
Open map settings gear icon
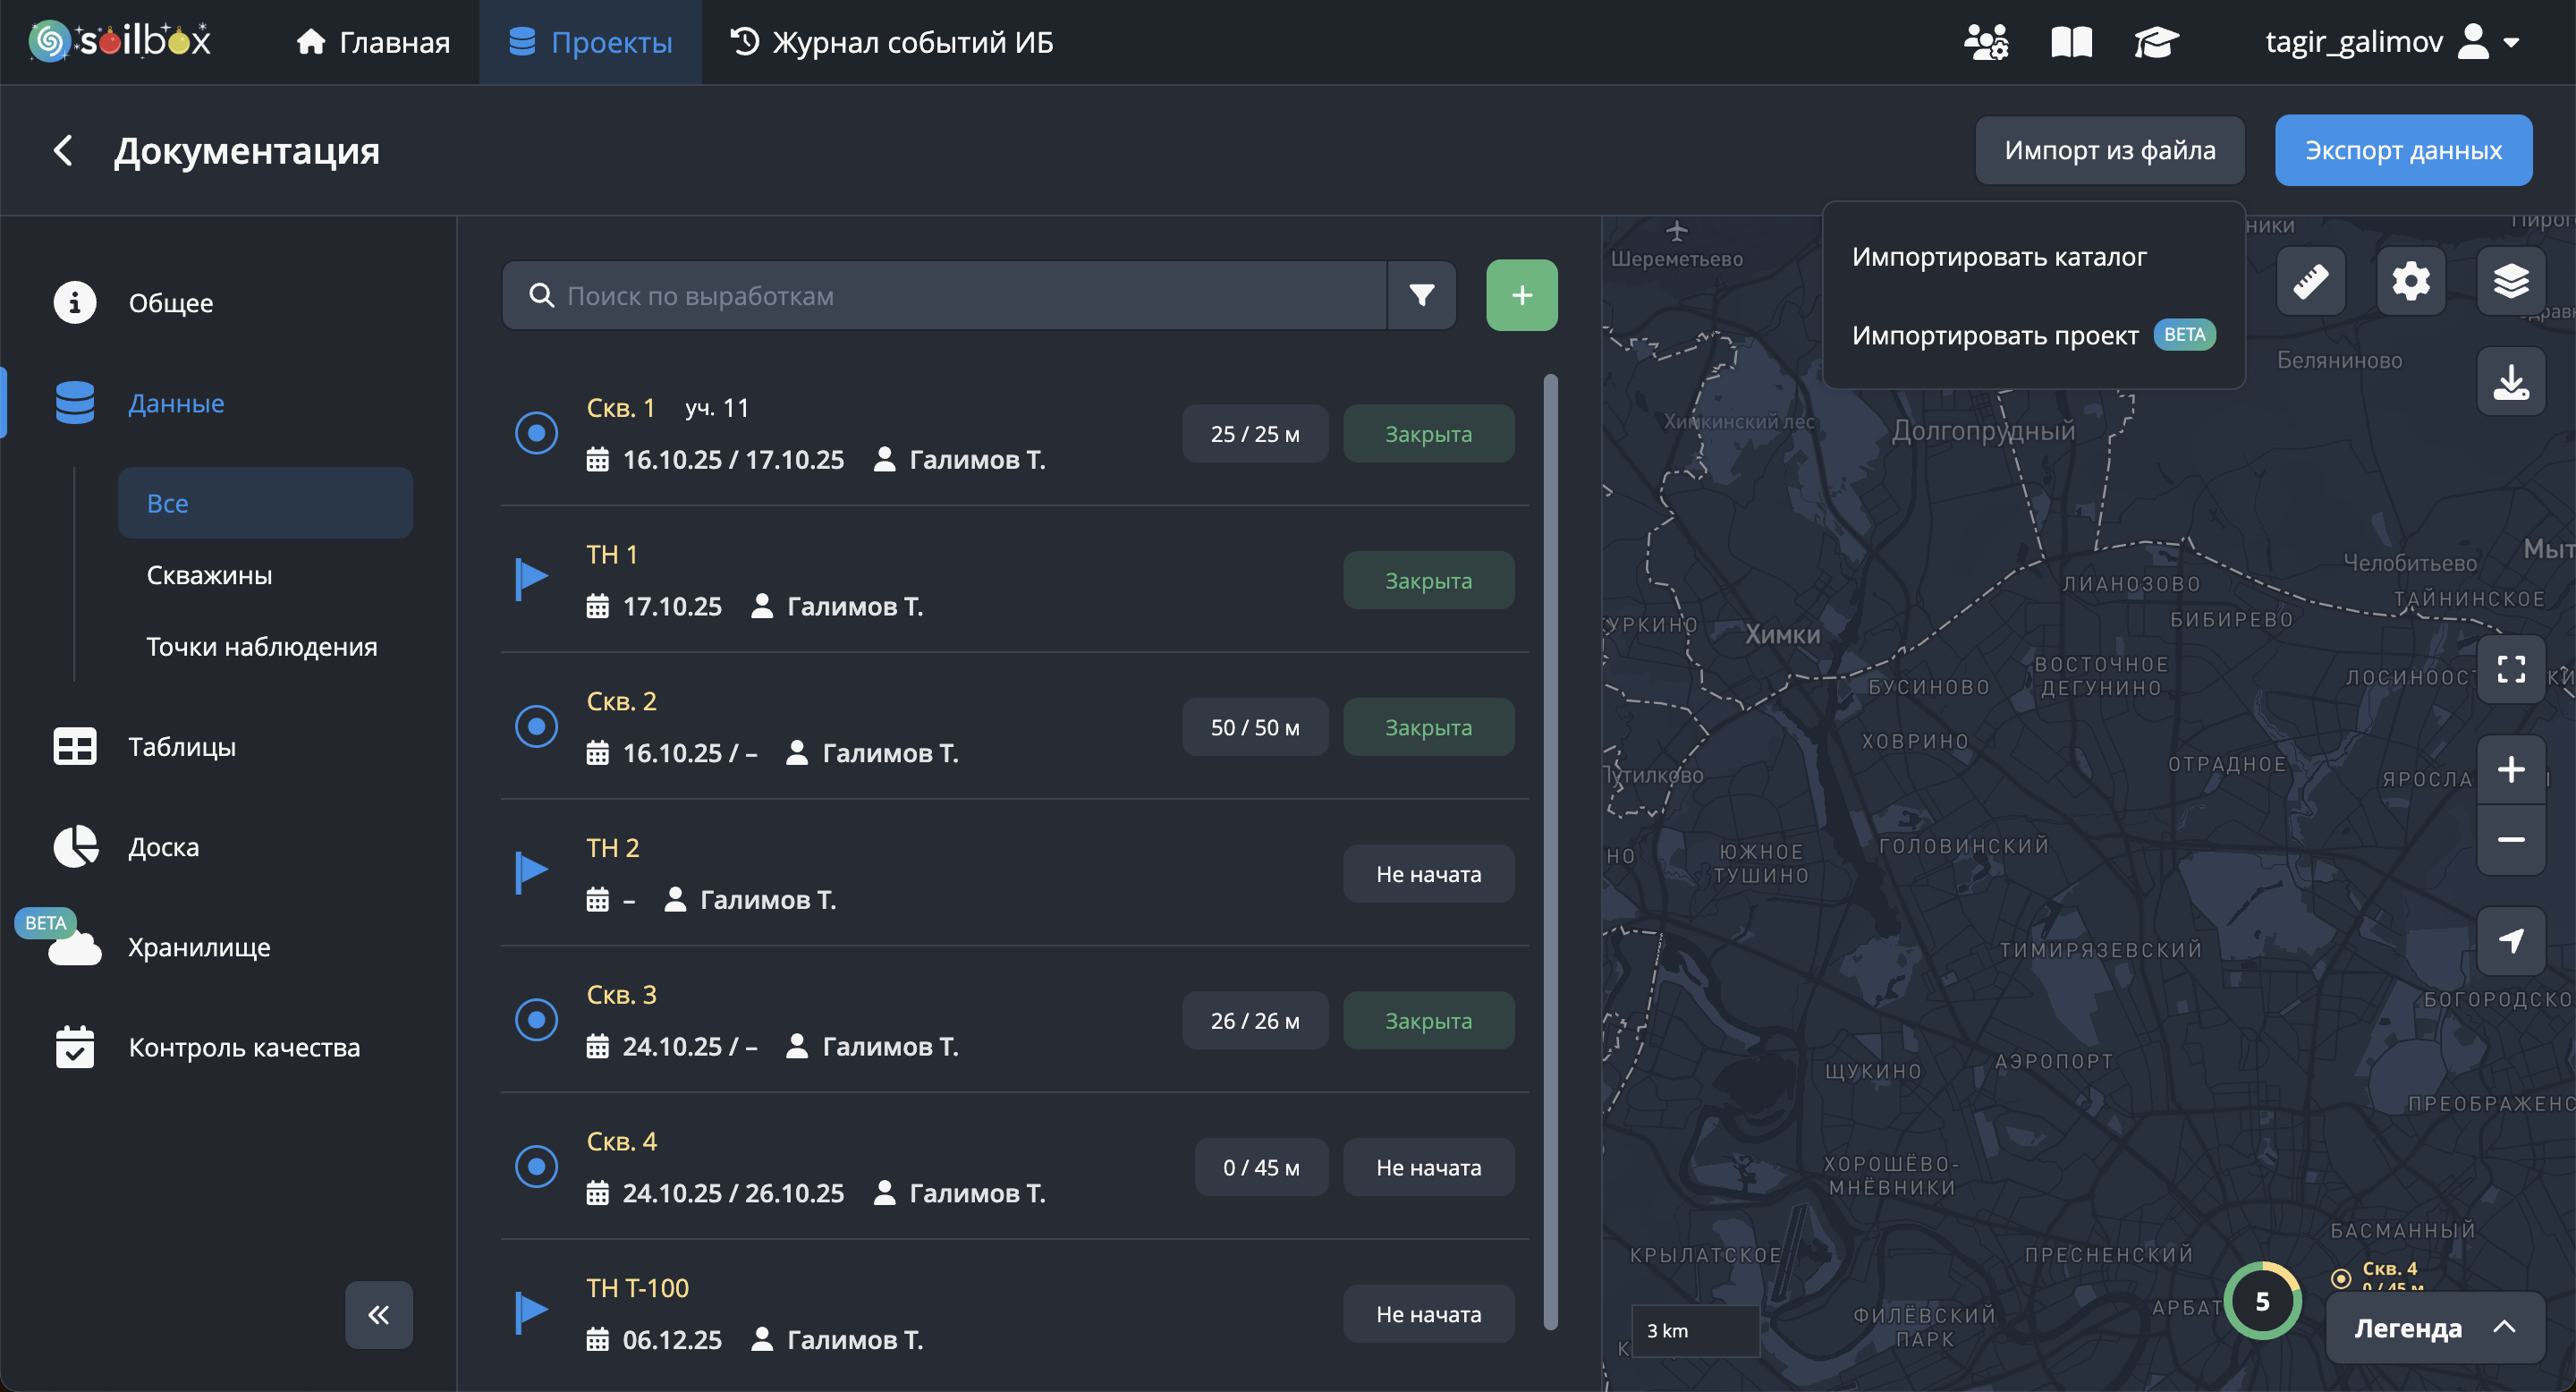[2410, 281]
